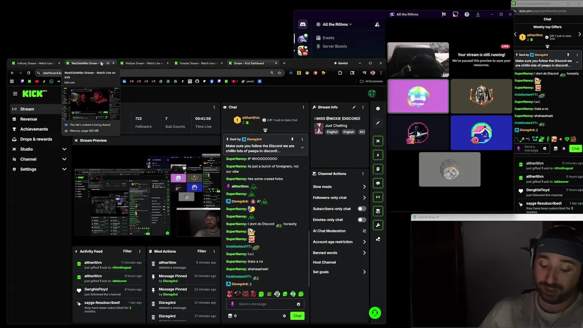
Task: Edit stream info with the pencil icon
Action: (x=354, y=107)
